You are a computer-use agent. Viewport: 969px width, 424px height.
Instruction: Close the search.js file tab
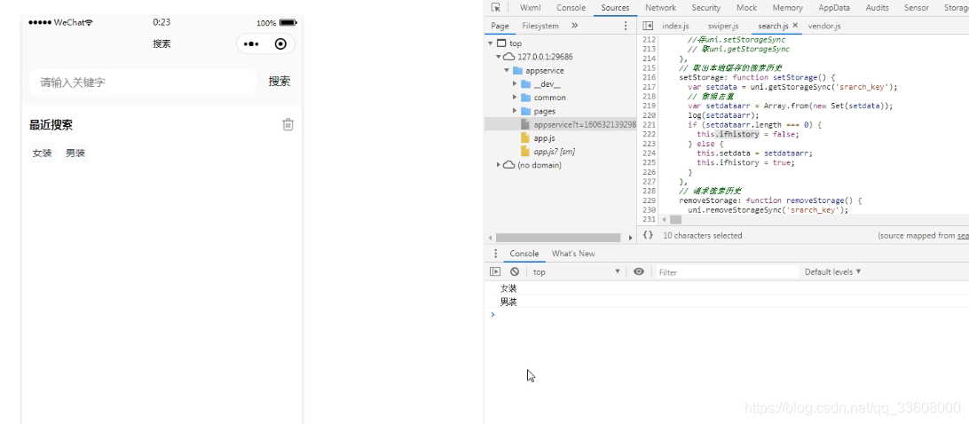(795, 26)
